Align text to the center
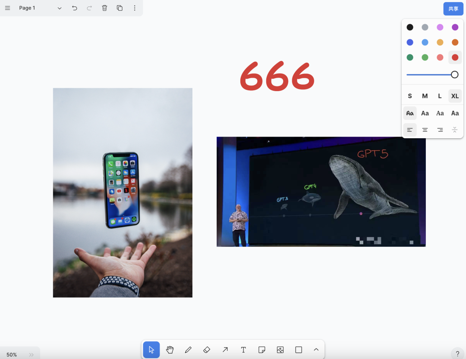This screenshot has width=466, height=359. pyautogui.click(x=425, y=130)
